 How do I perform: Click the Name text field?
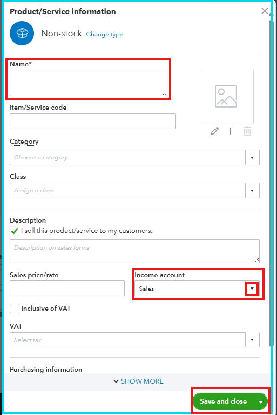pyautogui.click(x=89, y=83)
